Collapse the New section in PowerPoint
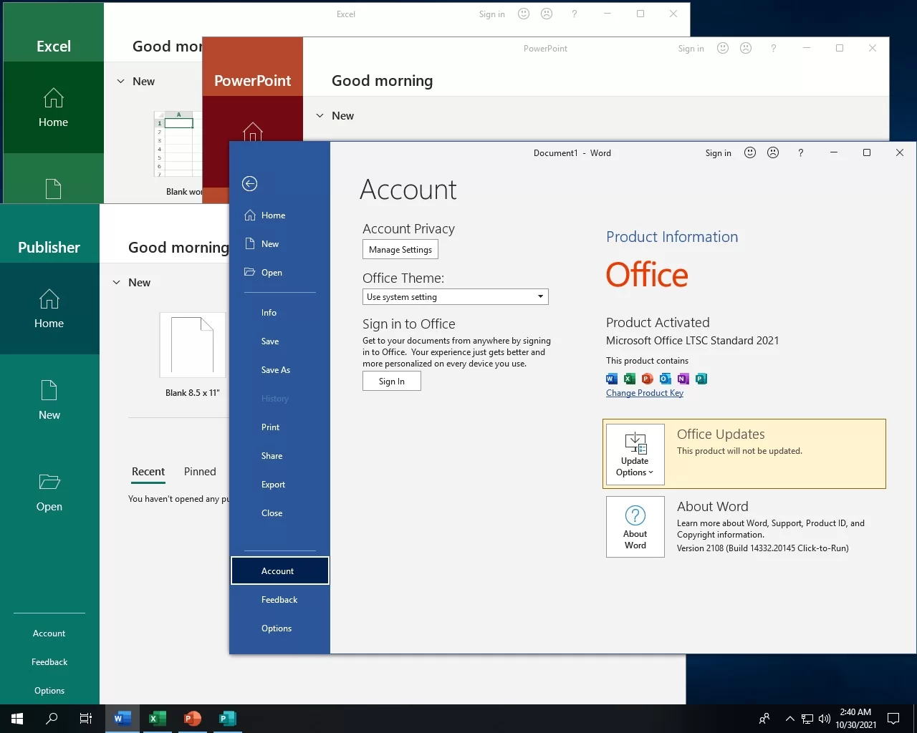The image size is (917, 733). 320,116
